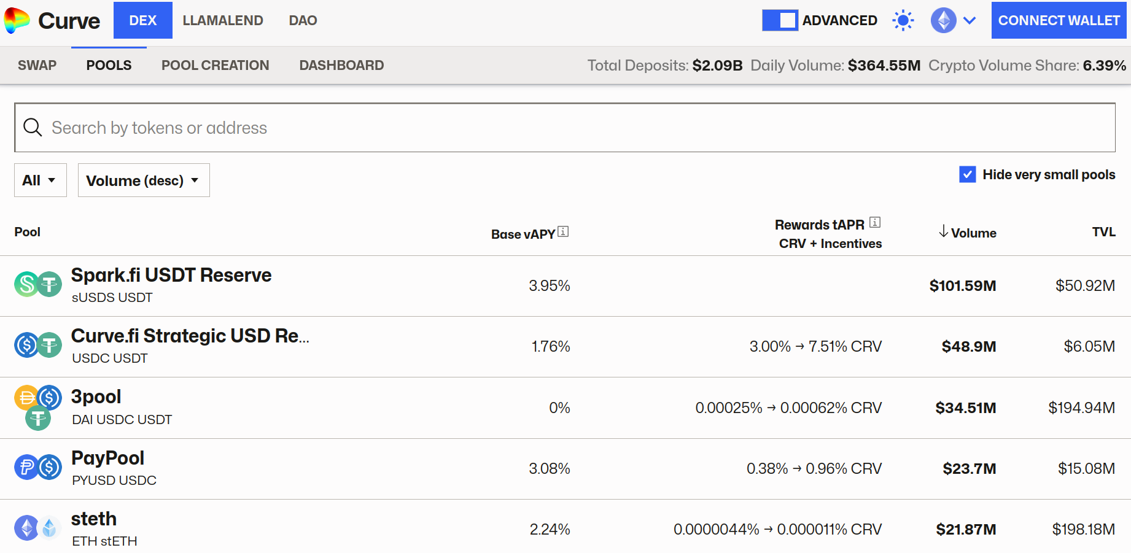This screenshot has height=553, width=1131.
Task: Expand the network selector chevron
Action: tap(970, 20)
